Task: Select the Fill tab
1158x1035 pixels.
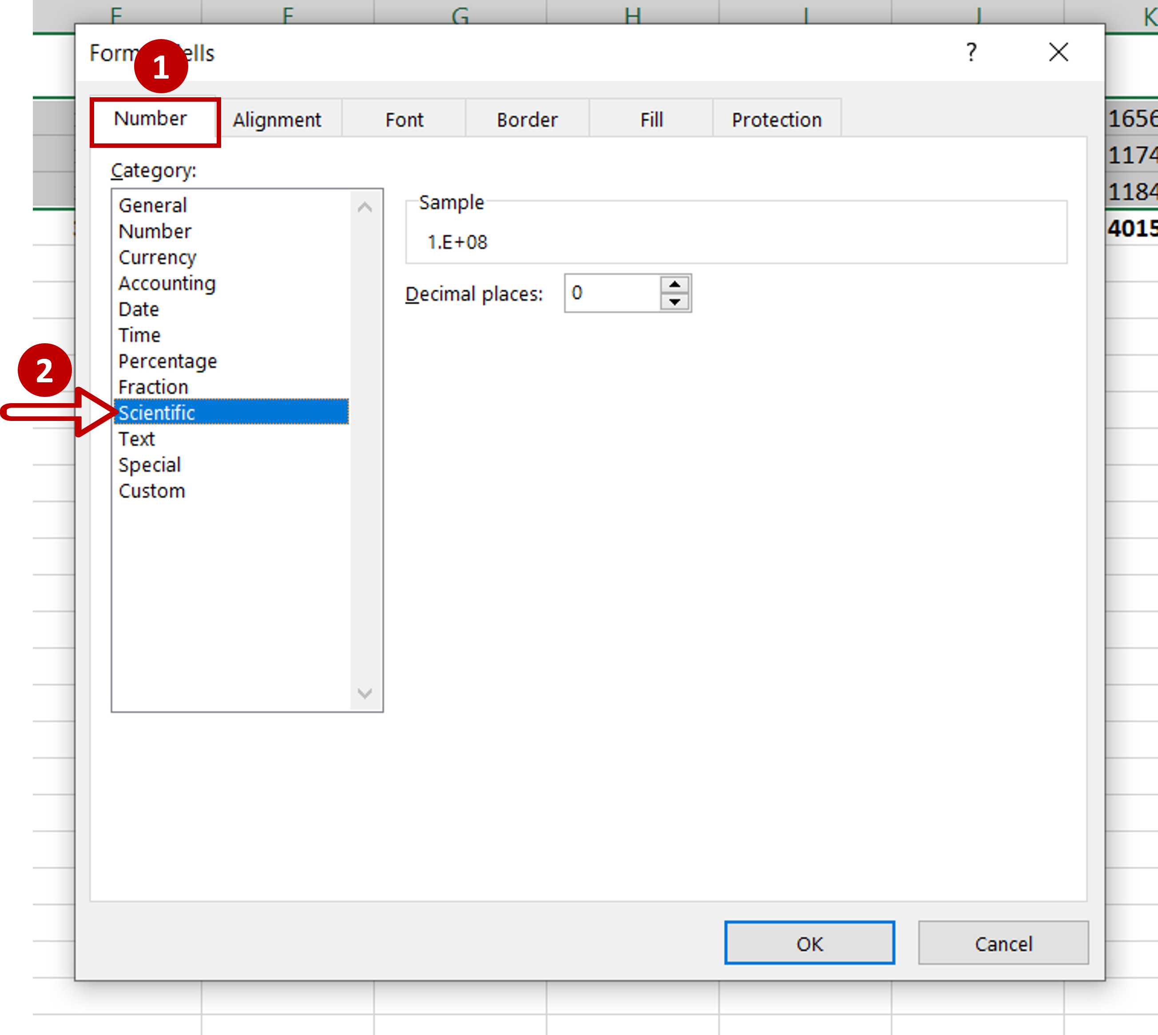Action: pos(651,120)
